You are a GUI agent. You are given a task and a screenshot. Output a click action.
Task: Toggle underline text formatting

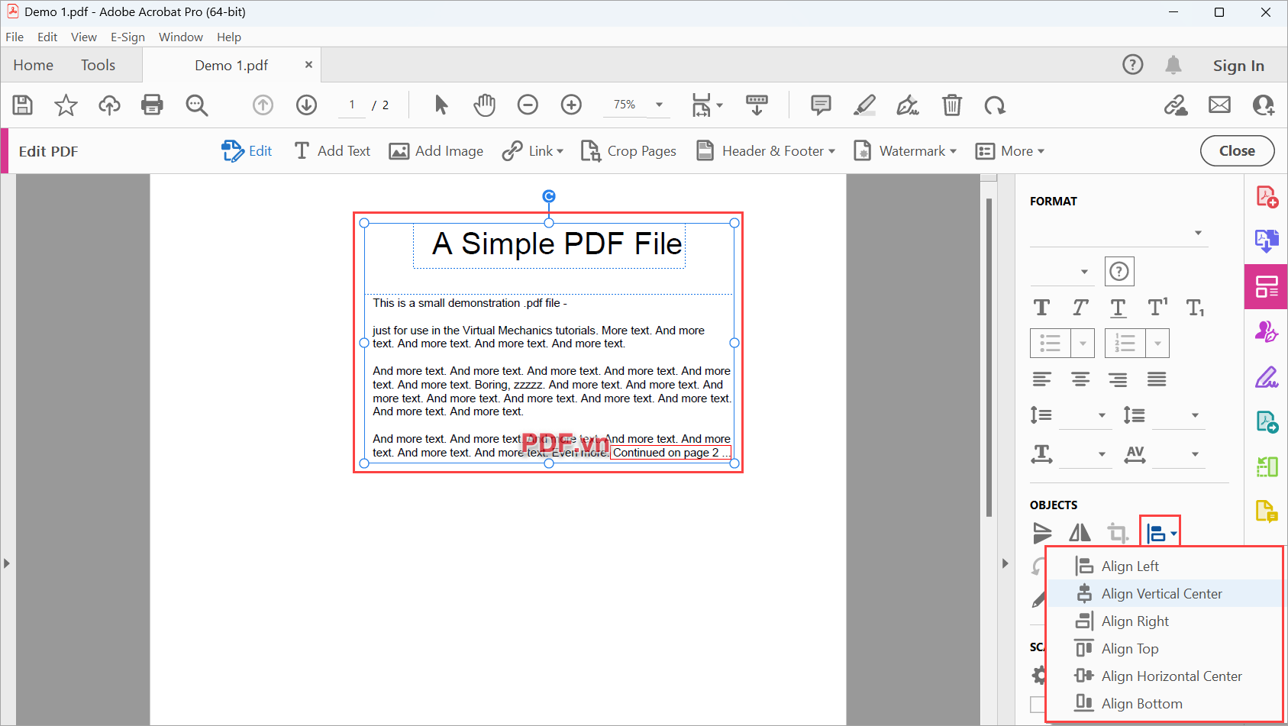[x=1118, y=308]
